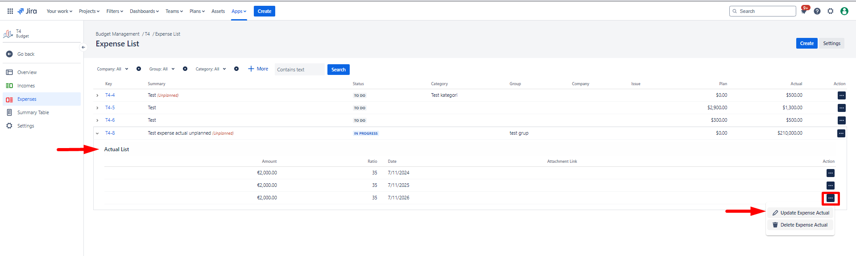
Task: Open action menu for 7/11/2025 actual
Action: pos(831,186)
